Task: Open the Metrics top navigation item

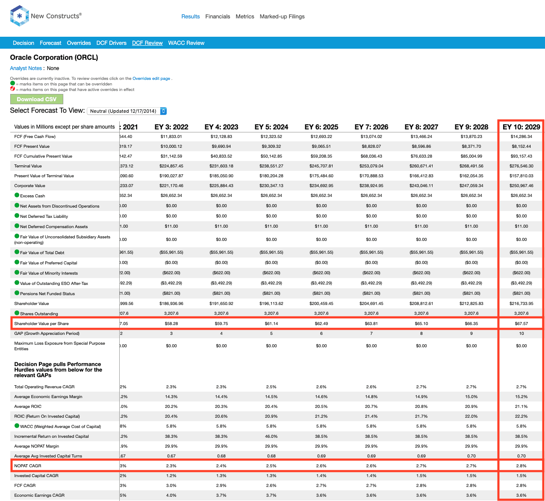Action: point(245,17)
